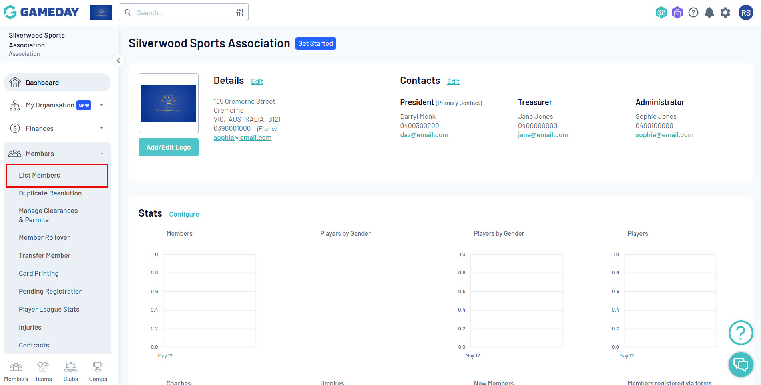Open Injuries in the Members menu
The height and width of the screenshot is (385, 761).
(x=30, y=327)
